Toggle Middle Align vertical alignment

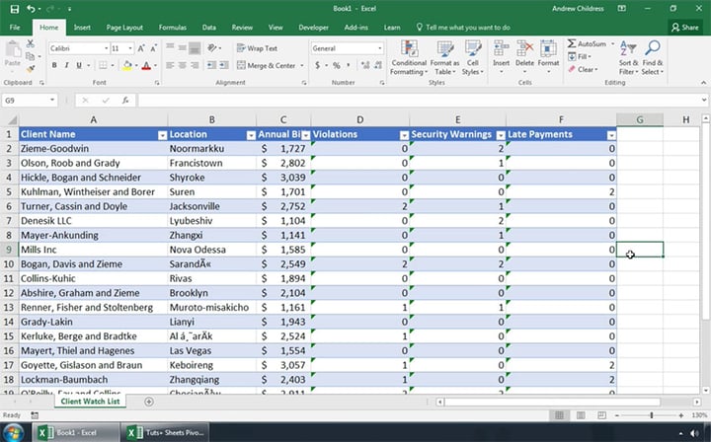pyautogui.click(x=183, y=47)
